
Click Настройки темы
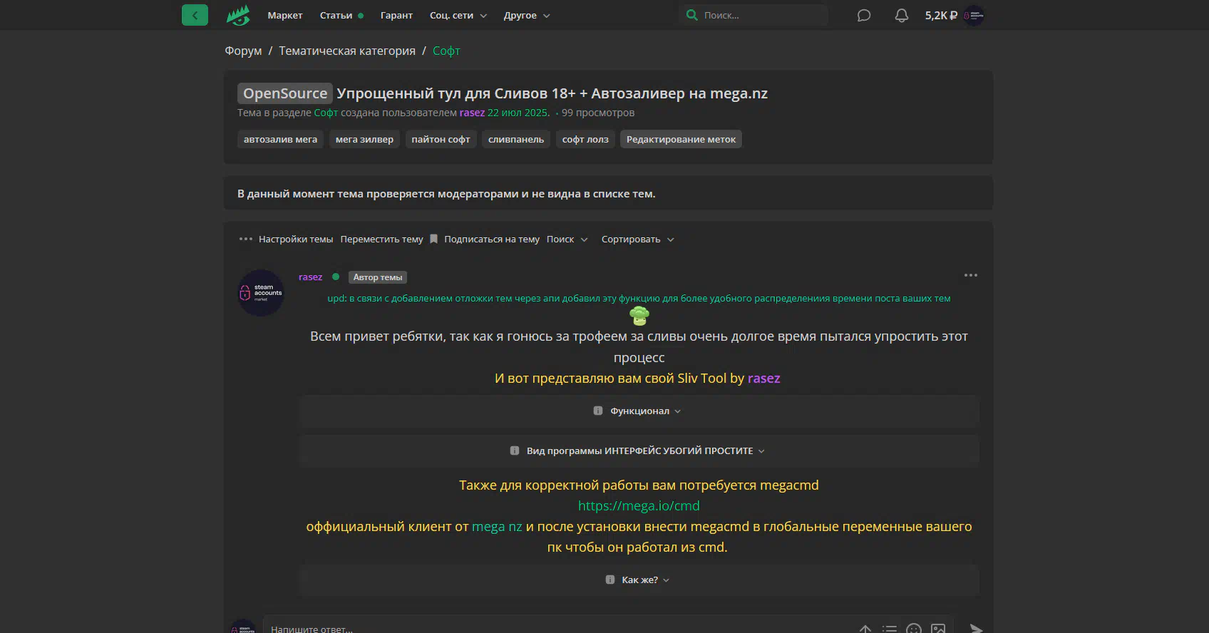coord(296,239)
